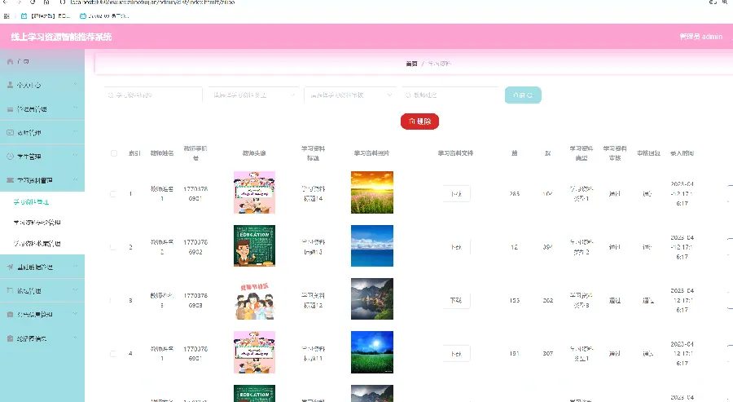
Task: Click the clock icon beside 学生管理
Action: tap(11, 157)
